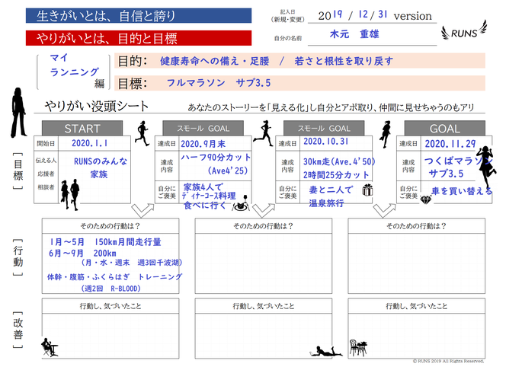This screenshot has height=370, width=506.
Task: Click the START header
Action: coord(82,128)
